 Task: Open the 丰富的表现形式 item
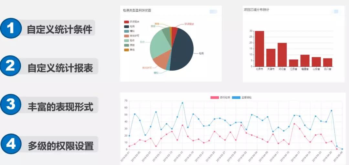[60, 106]
